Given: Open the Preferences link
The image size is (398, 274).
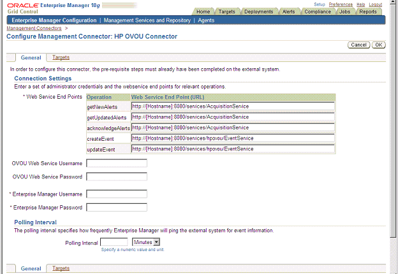Looking at the screenshot, I should pos(341,4).
